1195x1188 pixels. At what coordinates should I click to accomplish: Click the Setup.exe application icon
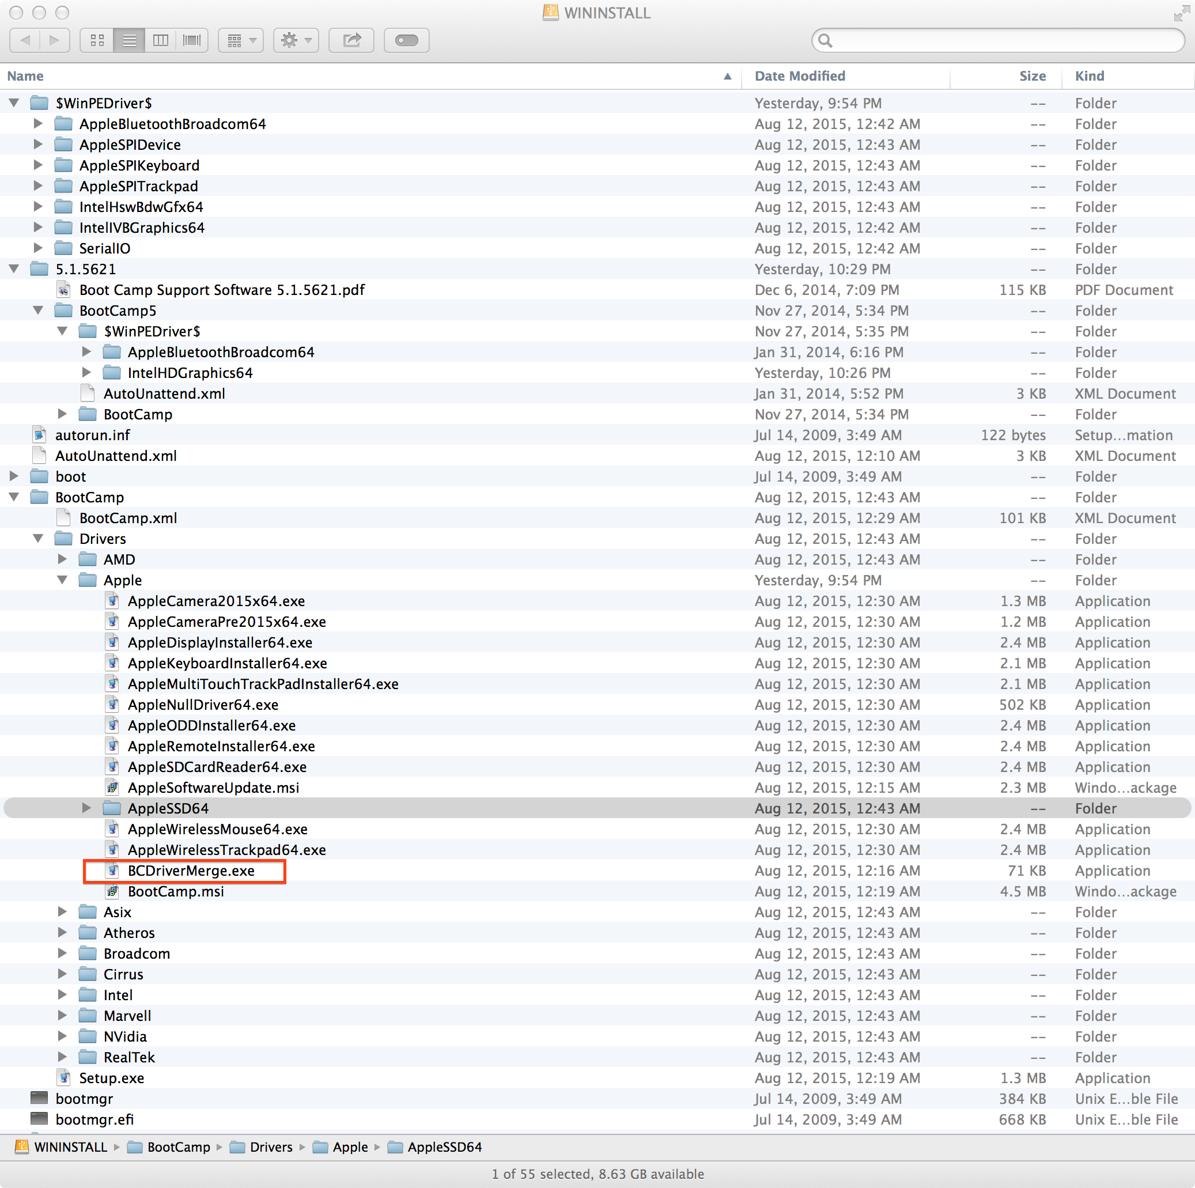[x=64, y=1078]
